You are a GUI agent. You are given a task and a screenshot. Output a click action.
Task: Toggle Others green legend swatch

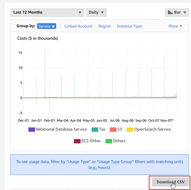(x=109, y=141)
